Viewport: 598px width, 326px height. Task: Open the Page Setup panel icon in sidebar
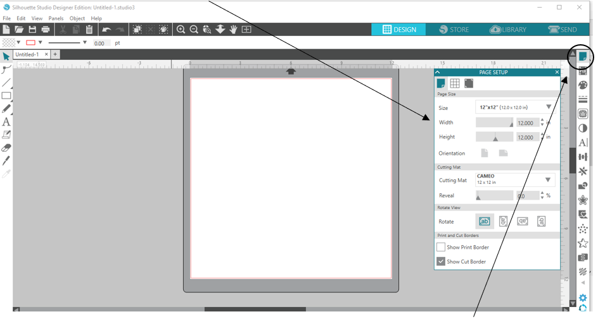pyautogui.click(x=582, y=57)
